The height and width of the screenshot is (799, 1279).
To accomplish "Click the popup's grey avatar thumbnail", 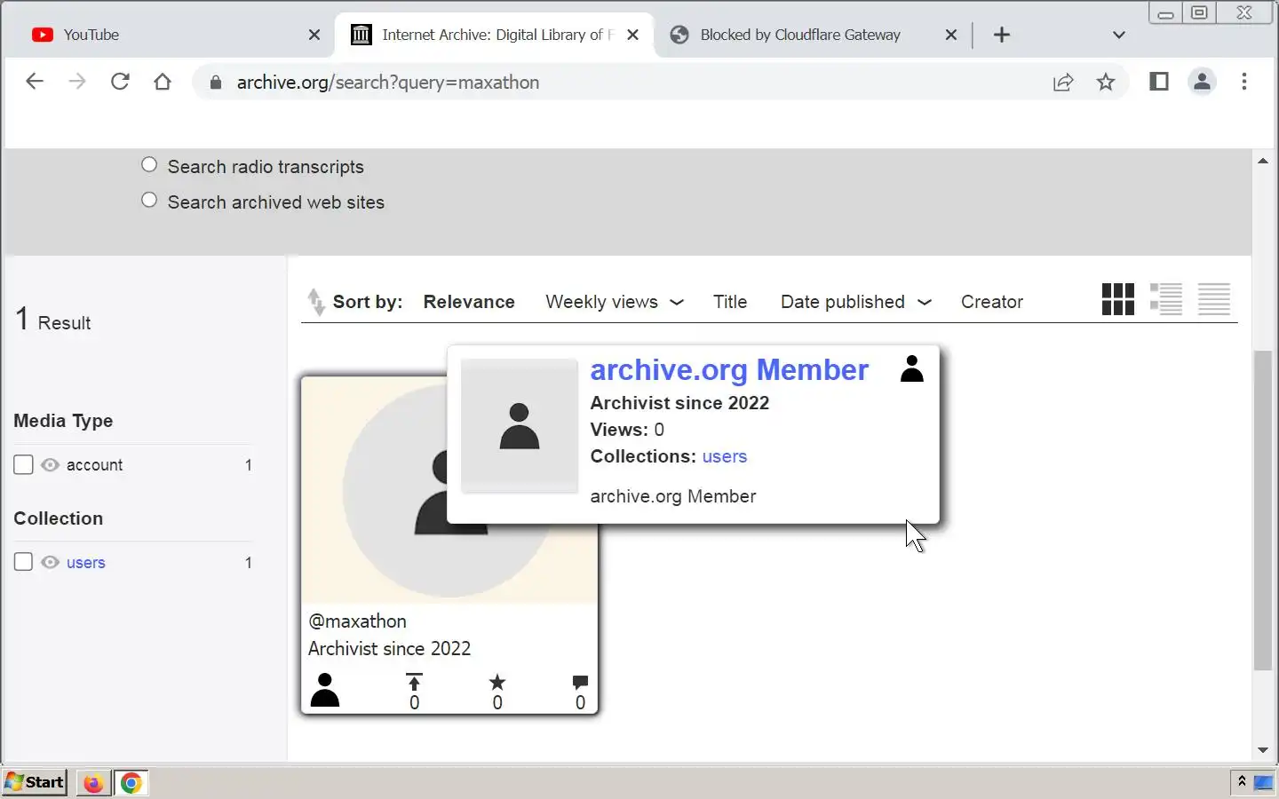I will point(520,425).
